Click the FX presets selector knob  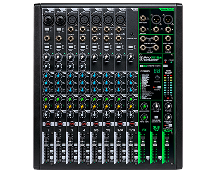(157, 78)
